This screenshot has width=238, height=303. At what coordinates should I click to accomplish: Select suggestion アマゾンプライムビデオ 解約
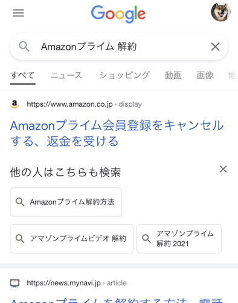pos(72,239)
